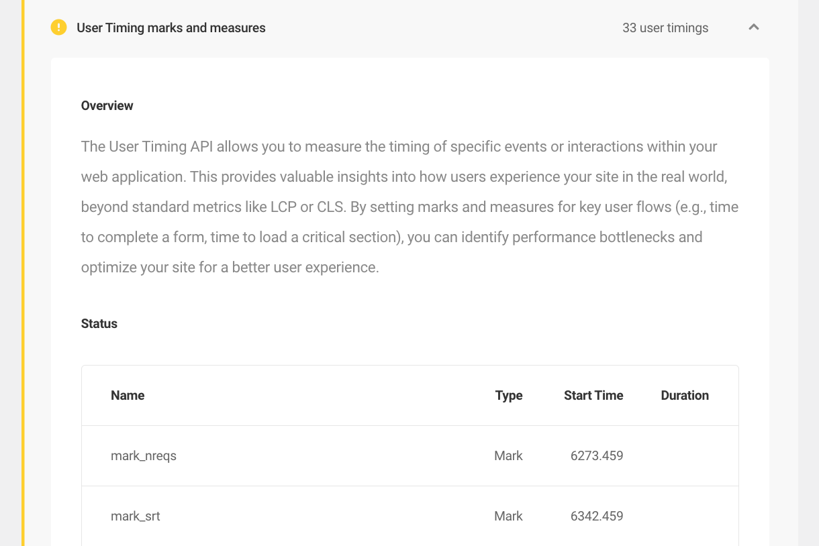The height and width of the screenshot is (546, 819).
Task: Click the 33 user timings summary
Action: [x=665, y=28]
